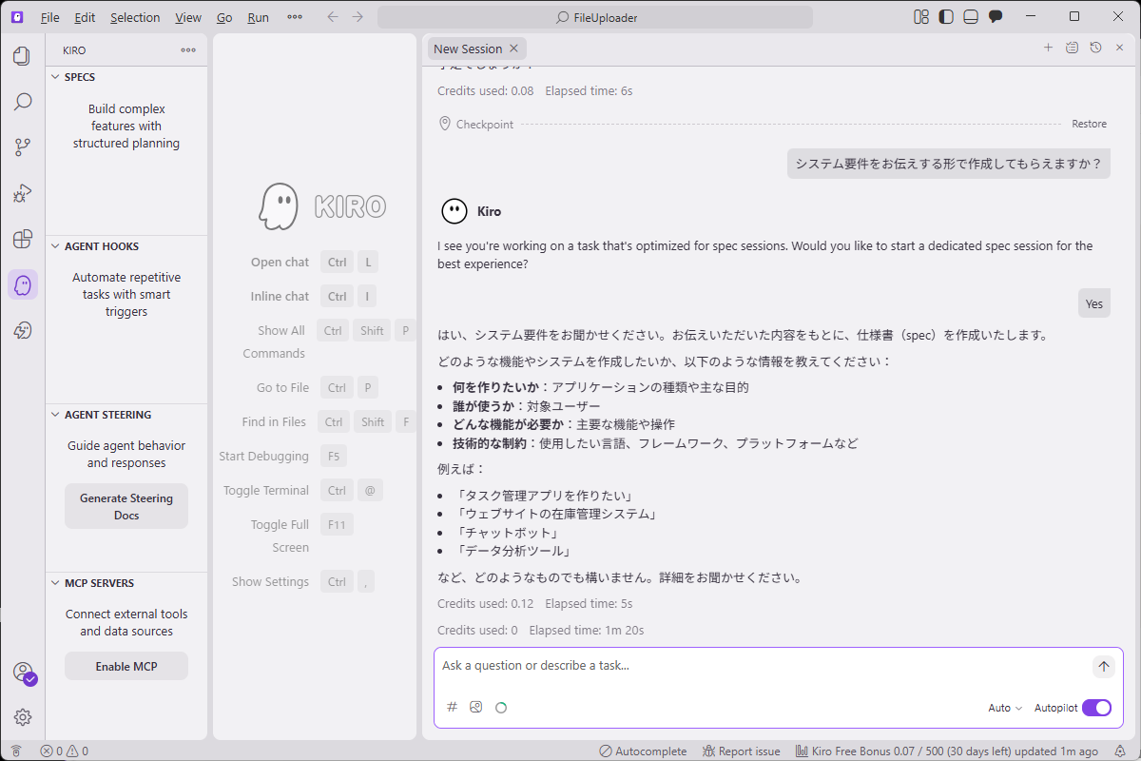Toggle the Autopilot switch off

1096,708
